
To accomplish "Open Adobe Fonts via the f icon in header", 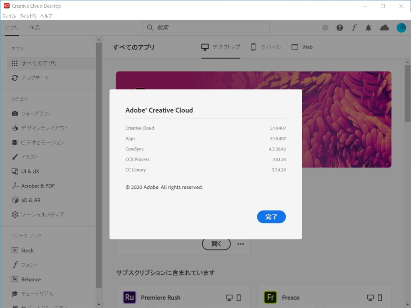I will [x=354, y=27].
